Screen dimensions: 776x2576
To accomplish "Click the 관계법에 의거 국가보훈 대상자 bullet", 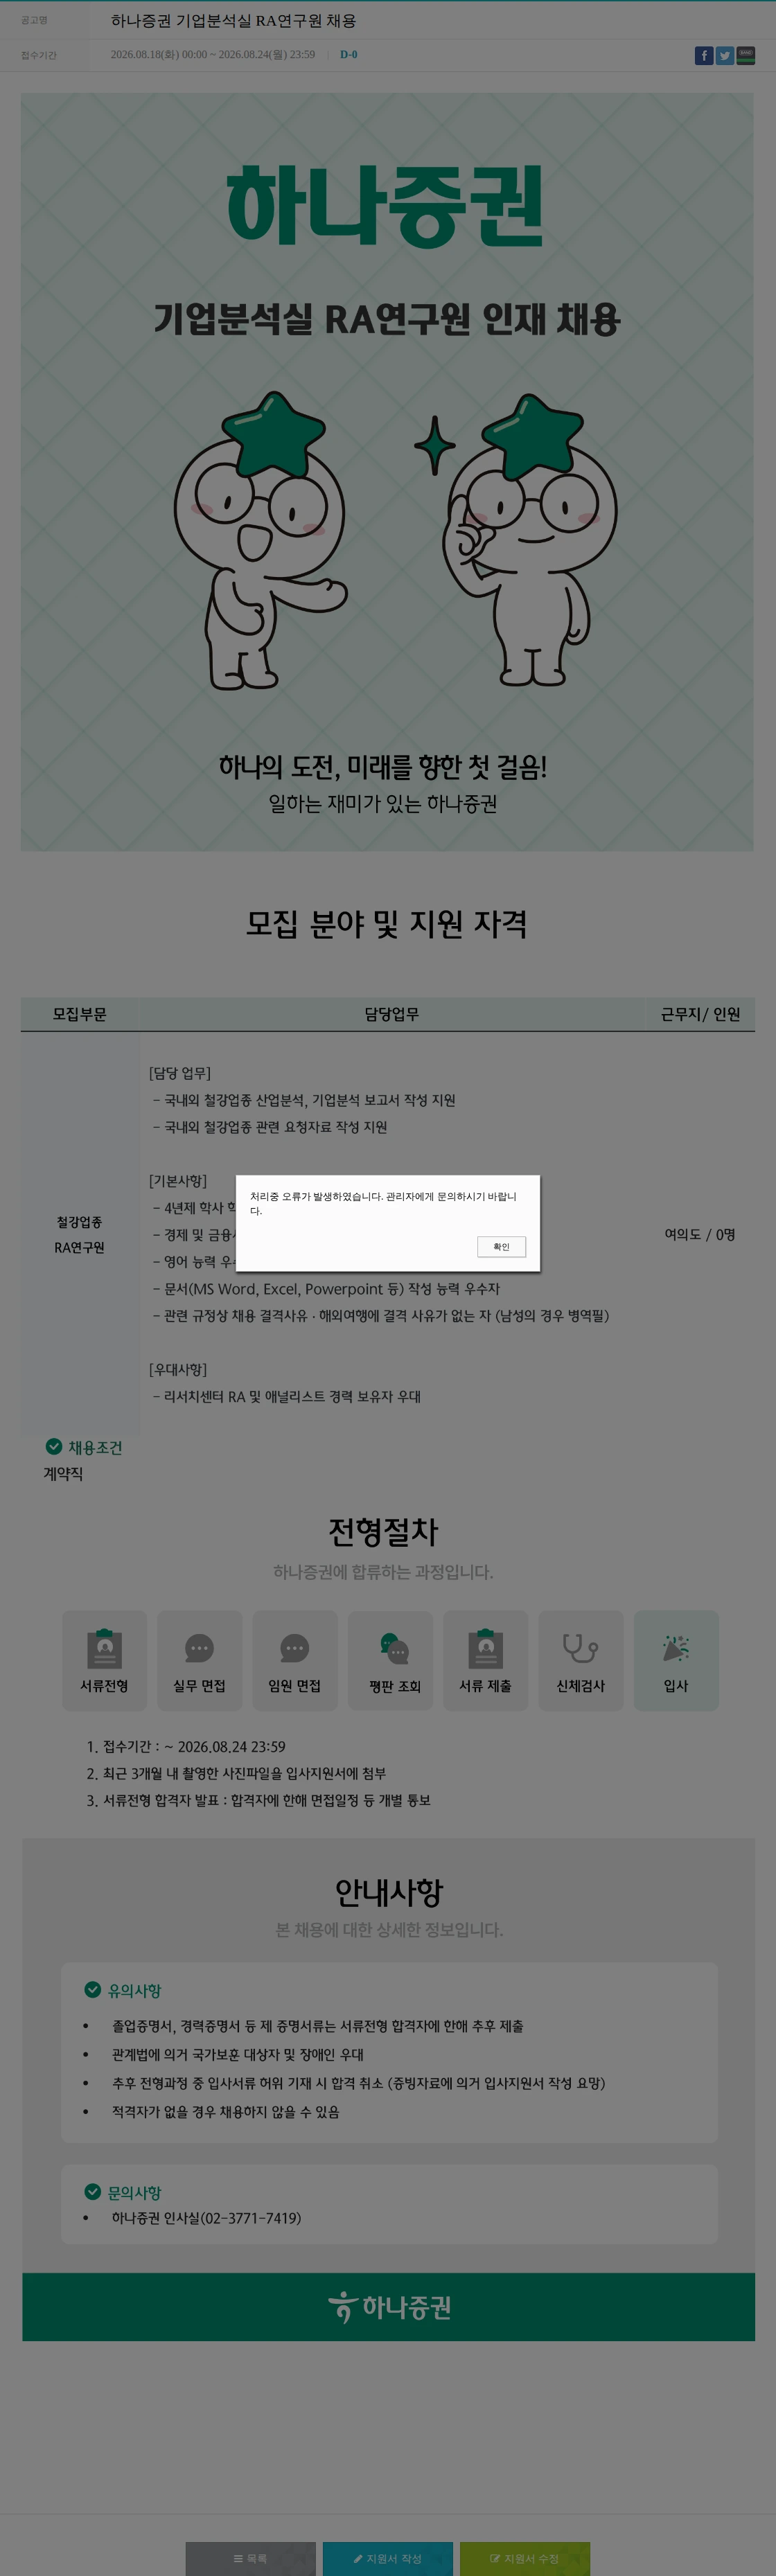I will pyautogui.click(x=238, y=2054).
